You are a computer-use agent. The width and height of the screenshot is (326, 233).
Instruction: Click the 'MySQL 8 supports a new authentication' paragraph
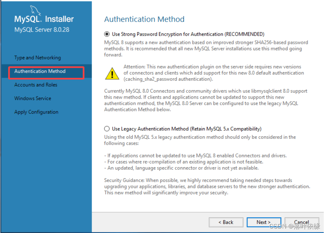pyautogui.click(x=206, y=49)
